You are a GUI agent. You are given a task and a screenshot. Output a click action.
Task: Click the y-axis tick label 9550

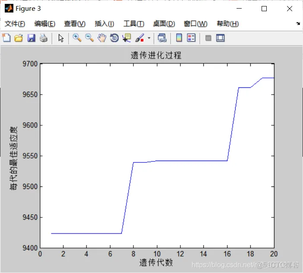(30, 156)
